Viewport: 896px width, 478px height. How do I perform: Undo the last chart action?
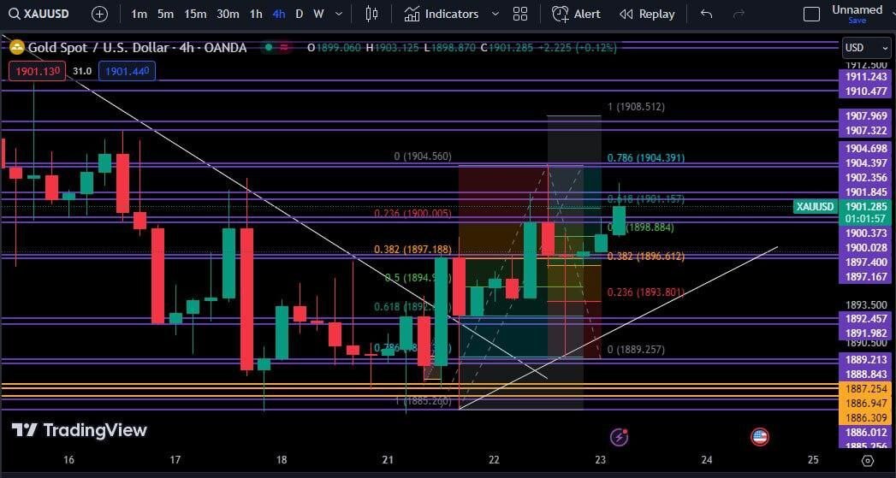[x=706, y=14]
